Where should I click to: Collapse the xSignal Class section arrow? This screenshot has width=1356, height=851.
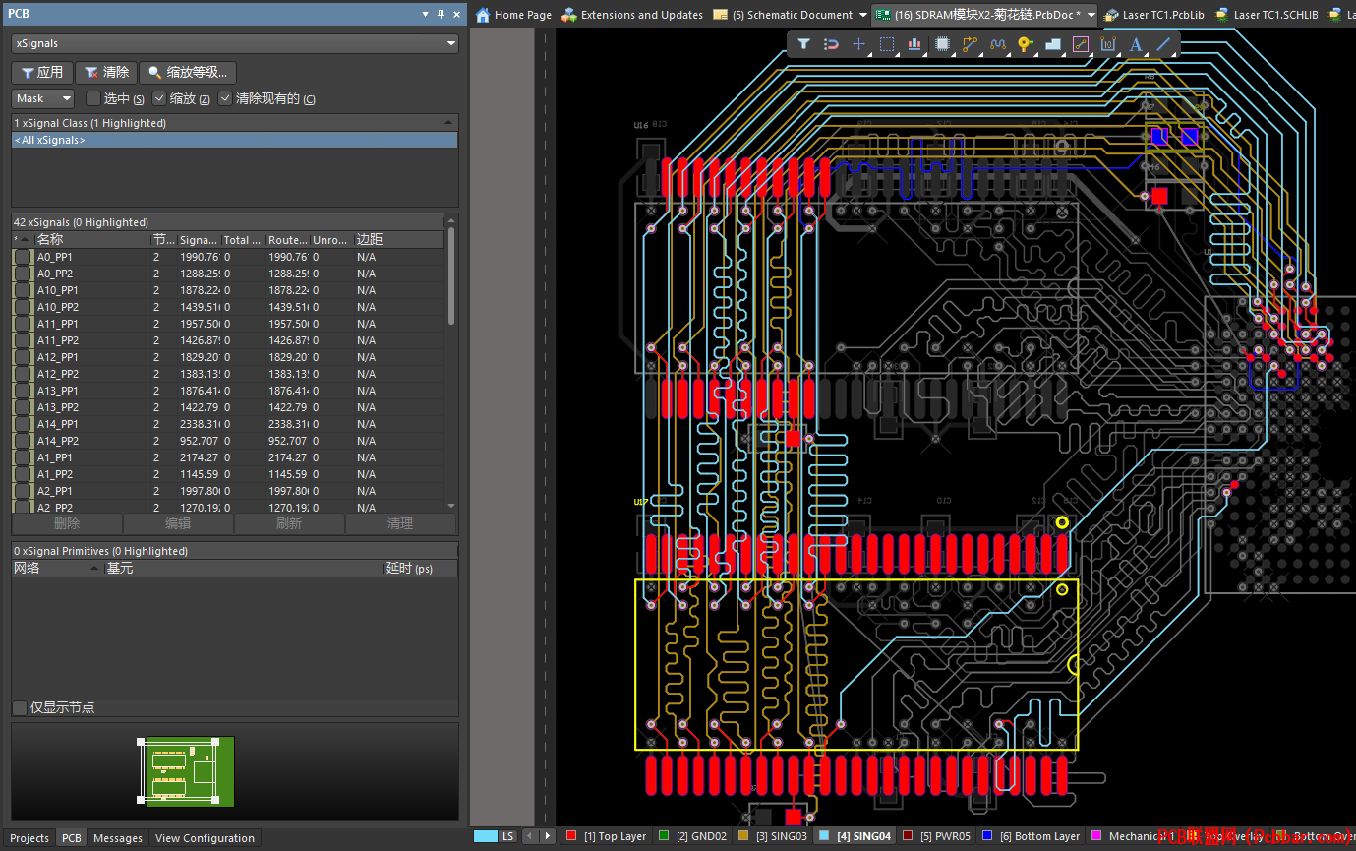point(449,123)
